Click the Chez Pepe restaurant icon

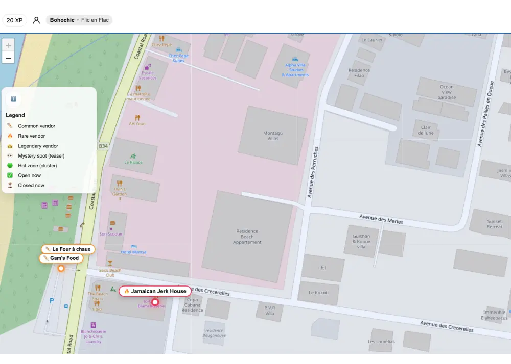pyautogui.click(x=161, y=39)
